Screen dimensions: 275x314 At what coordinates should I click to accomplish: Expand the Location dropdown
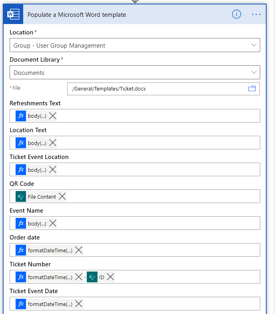pyautogui.click(x=254, y=45)
